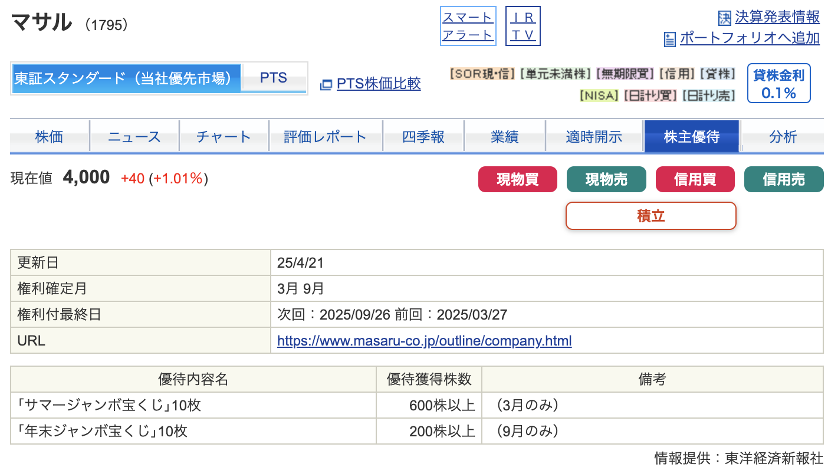The image size is (828, 467).
Task: Click the スマートアラート button
Action: (x=468, y=26)
